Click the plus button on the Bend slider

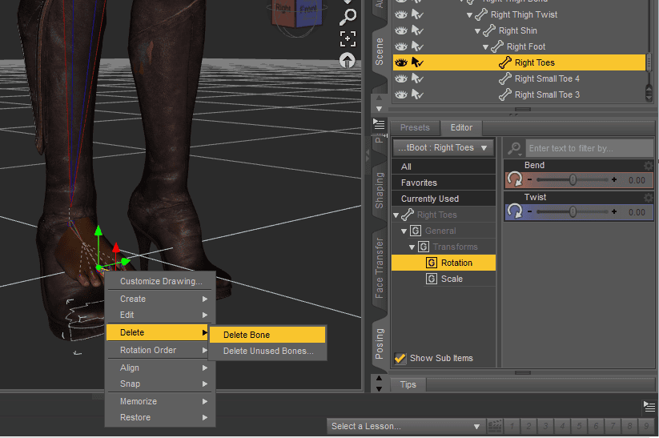pyautogui.click(x=614, y=180)
